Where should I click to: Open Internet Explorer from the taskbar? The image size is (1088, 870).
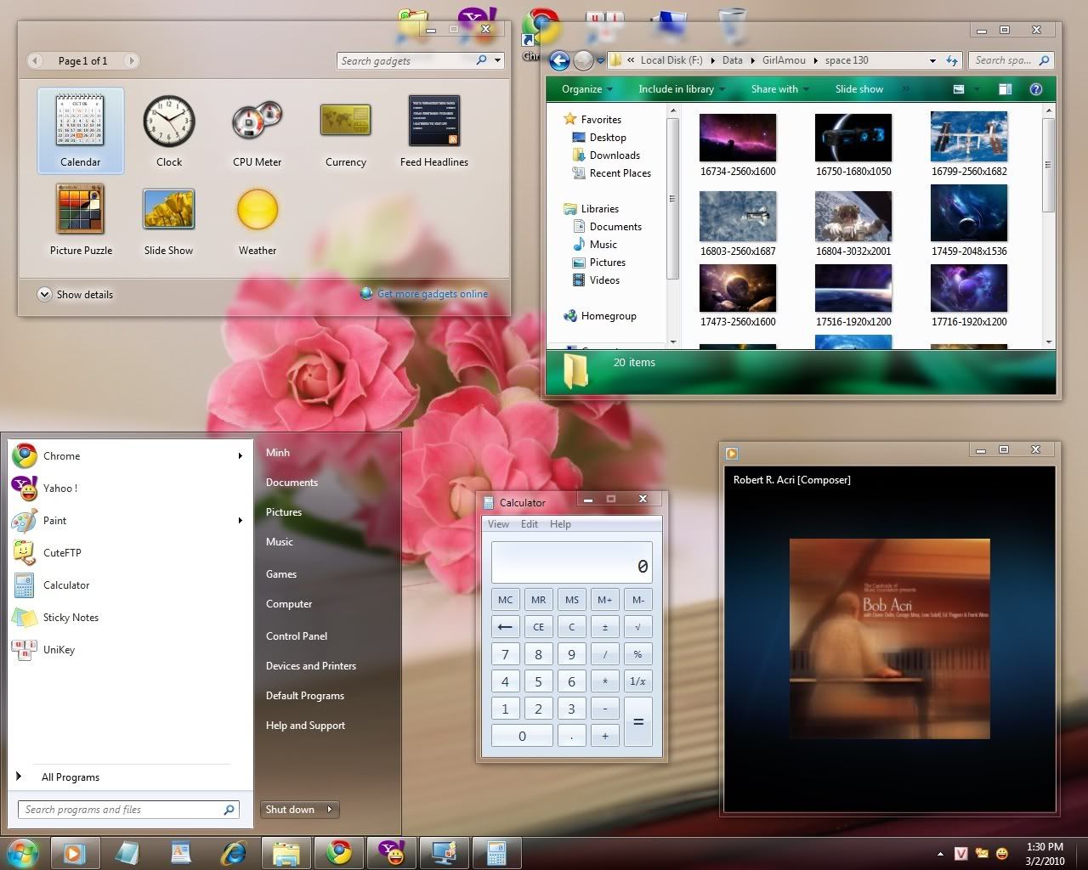tap(233, 853)
